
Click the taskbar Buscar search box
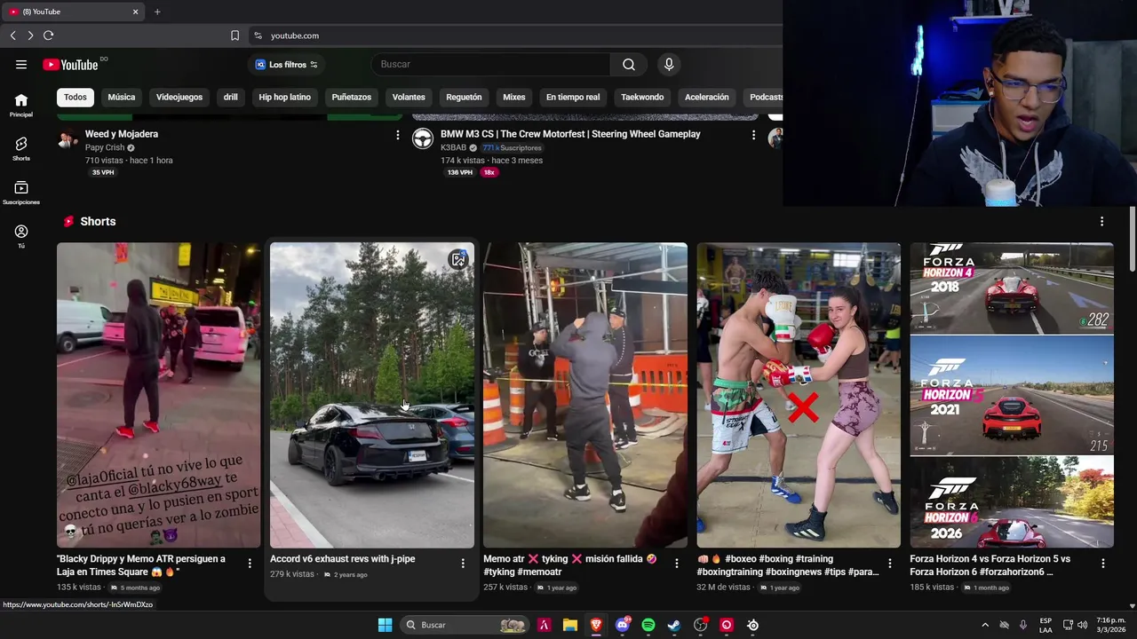tap(465, 625)
